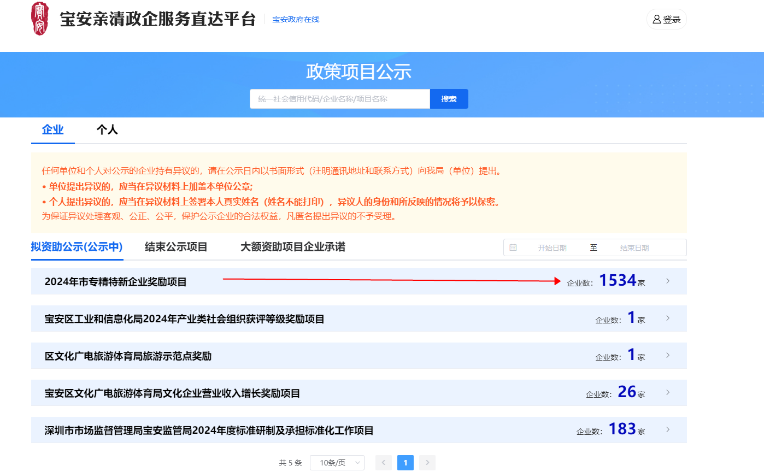Viewport: 764px width, 472px height.
Task: Open arrow for 旅游示范点奖励 row
Action: [667, 356]
